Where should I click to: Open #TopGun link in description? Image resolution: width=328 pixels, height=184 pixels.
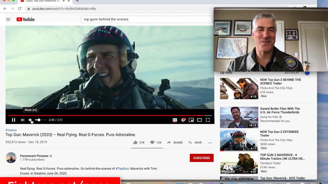[x=122, y=169]
